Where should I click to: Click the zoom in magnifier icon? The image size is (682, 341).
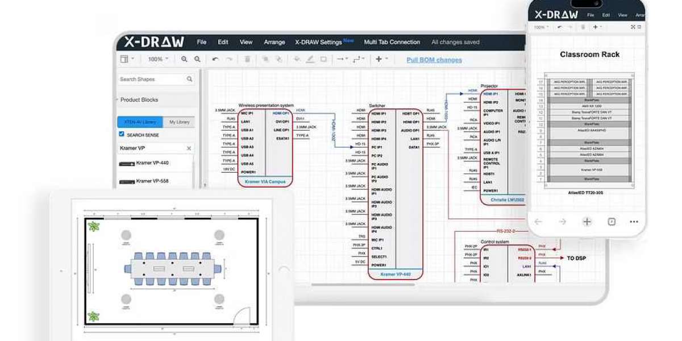(x=184, y=59)
